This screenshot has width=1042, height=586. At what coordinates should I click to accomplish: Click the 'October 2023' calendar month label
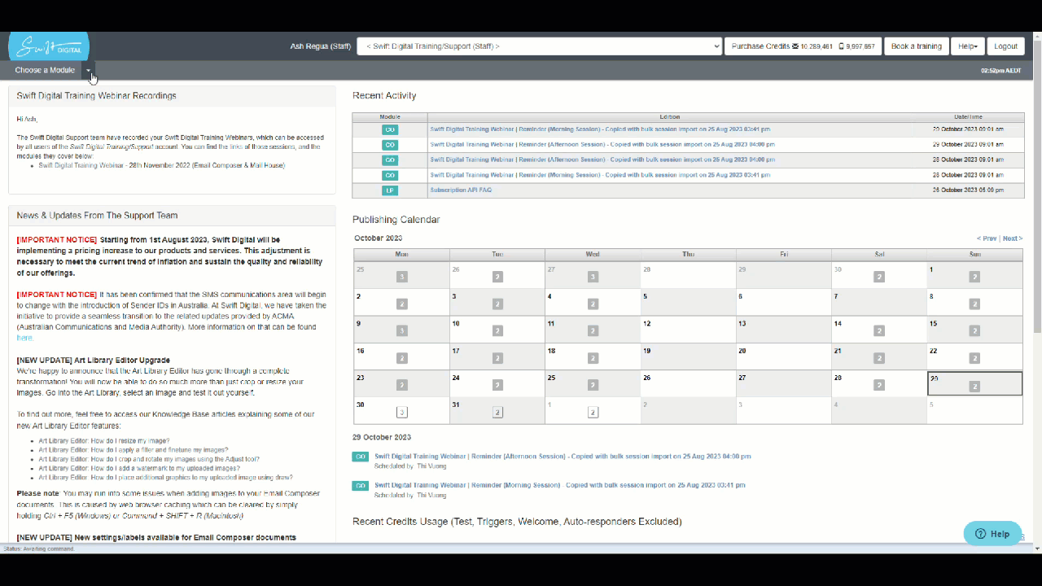click(x=379, y=238)
